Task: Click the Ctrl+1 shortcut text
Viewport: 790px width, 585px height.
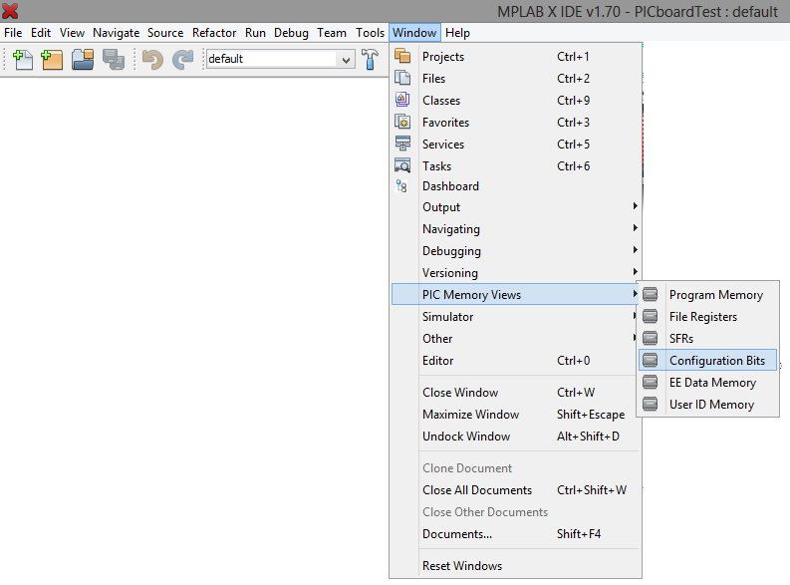Action: (573, 57)
